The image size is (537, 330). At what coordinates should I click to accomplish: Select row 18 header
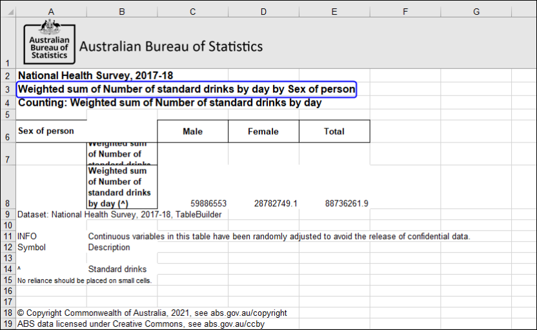[x=8, y=313]
